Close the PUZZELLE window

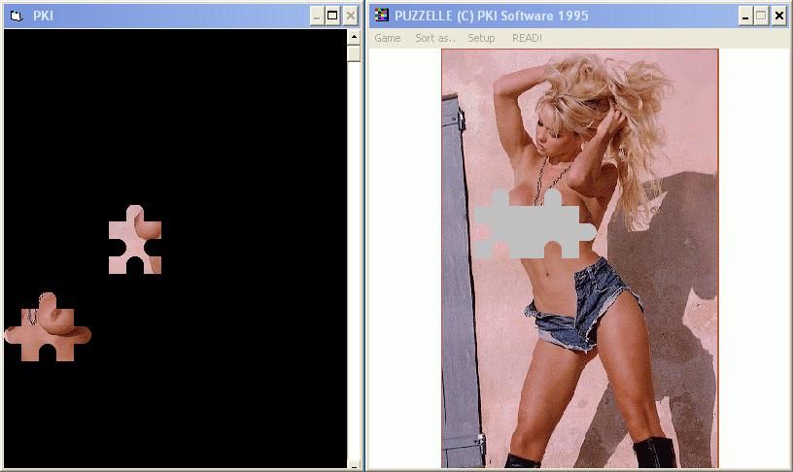(x=779, y=17)
